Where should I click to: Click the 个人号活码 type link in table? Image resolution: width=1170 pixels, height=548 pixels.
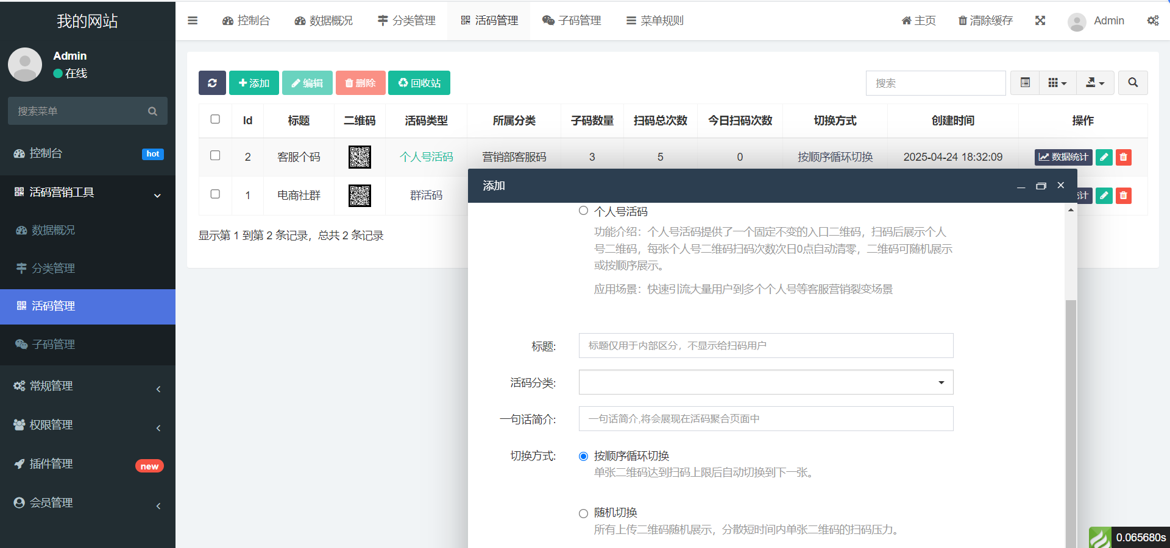[426, 157]
